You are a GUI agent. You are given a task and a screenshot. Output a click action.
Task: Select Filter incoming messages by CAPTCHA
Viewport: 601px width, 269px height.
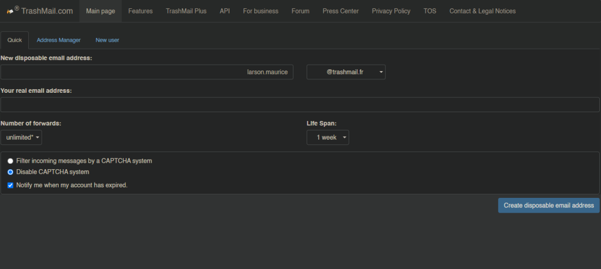[11, 161]
